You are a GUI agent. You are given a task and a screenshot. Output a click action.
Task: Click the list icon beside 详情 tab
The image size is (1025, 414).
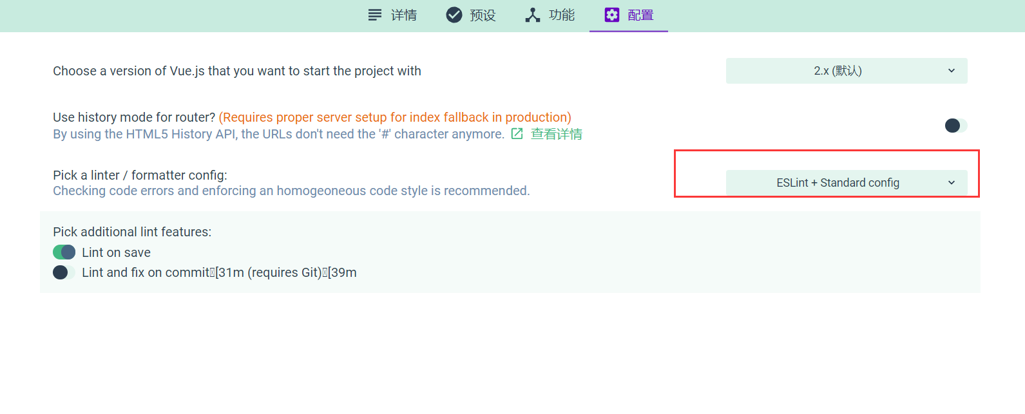[374, 14]
